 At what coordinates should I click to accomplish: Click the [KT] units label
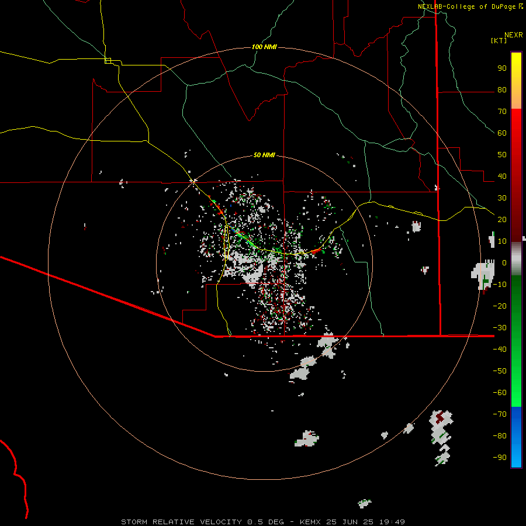[499, 40]
